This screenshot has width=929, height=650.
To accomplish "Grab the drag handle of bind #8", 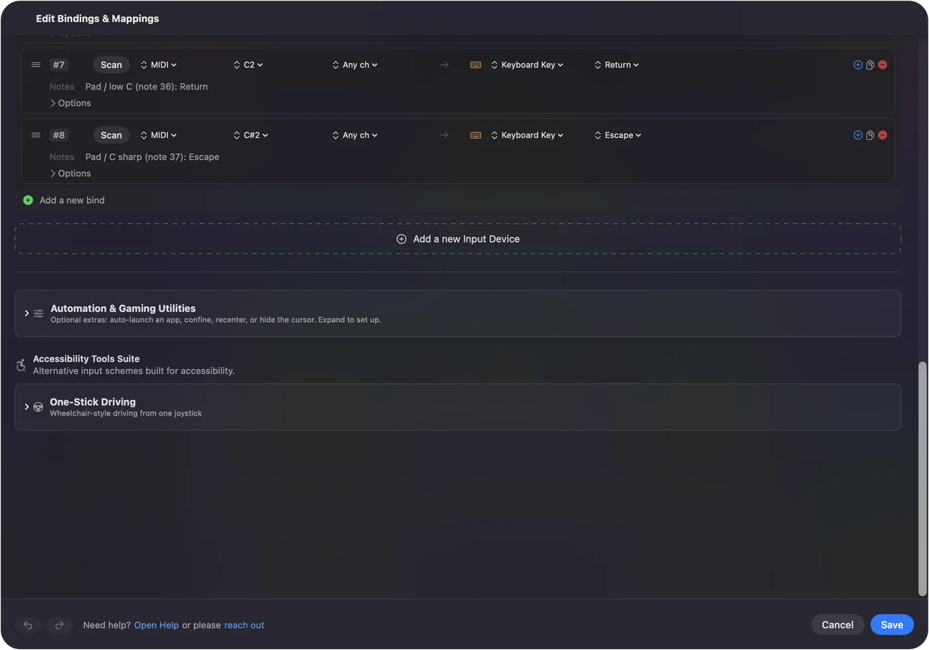I will [36, 135].
